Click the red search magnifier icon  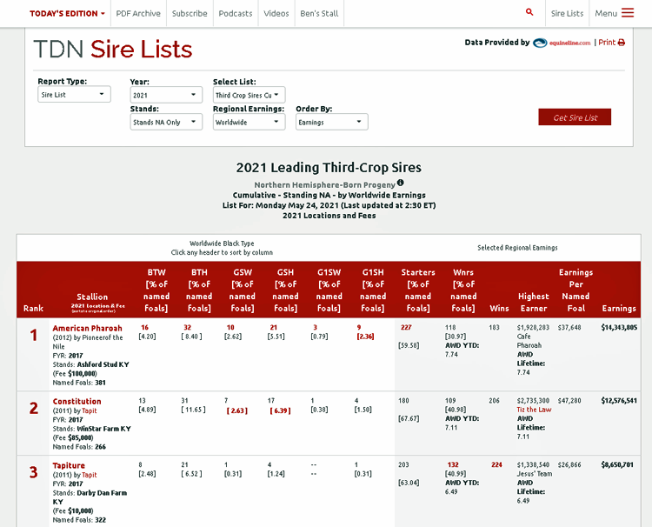click(x=529, y=13)
